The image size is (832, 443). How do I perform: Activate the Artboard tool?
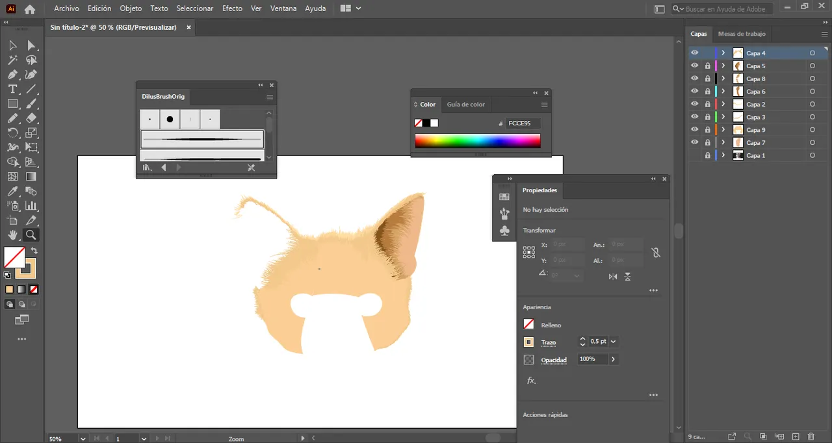pos(12,221)
